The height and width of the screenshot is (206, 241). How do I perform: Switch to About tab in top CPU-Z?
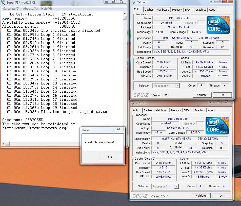[213, 10]
